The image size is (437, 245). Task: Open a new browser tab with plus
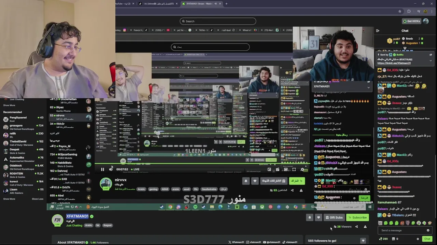[226, 4]
